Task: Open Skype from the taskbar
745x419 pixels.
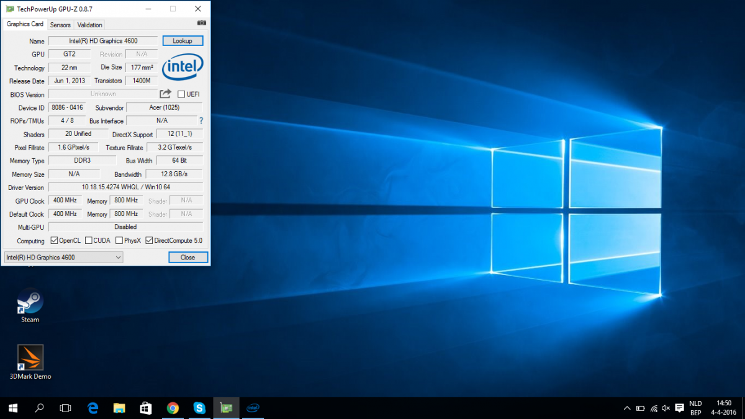Action: pyautogui.click(x=199, y=408)
